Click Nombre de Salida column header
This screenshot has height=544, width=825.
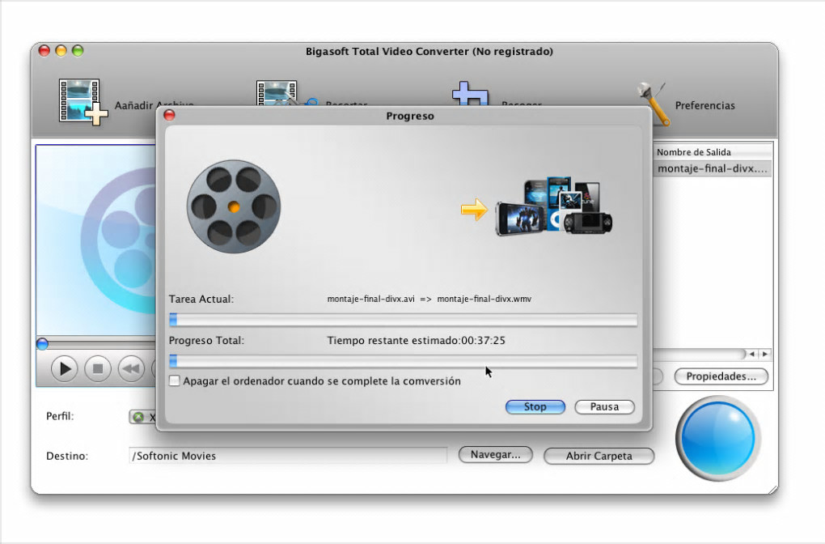(713, 152)
